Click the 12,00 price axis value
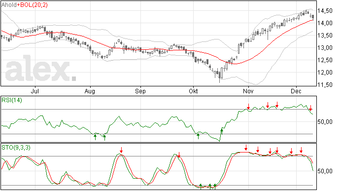Screen dimensions: 340x191 coord(325,73)
